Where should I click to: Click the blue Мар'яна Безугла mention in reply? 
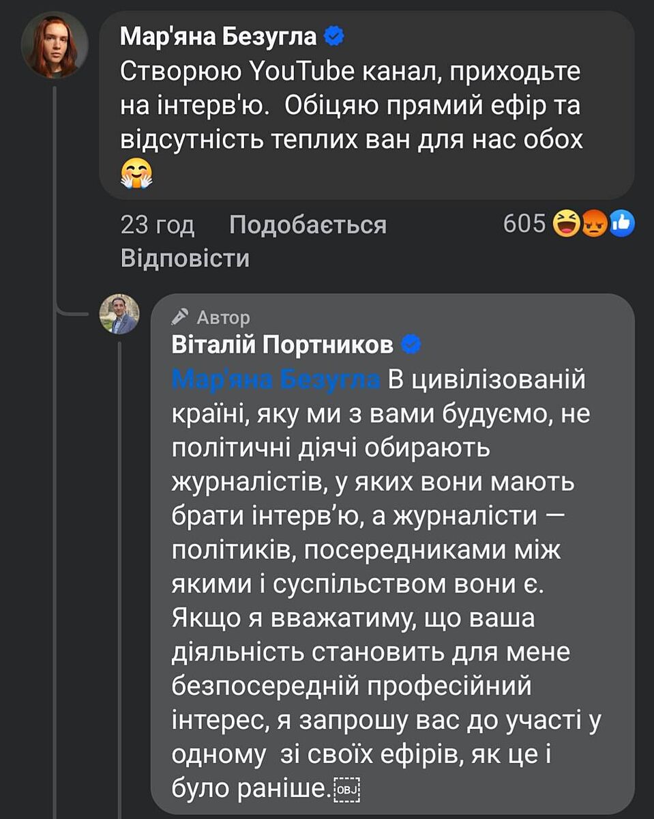(x=276, y=379)
